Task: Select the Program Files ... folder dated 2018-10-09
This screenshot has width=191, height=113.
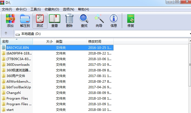Action: [x=19, y=104]
